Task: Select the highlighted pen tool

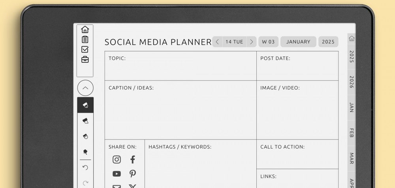Action: 85,105
